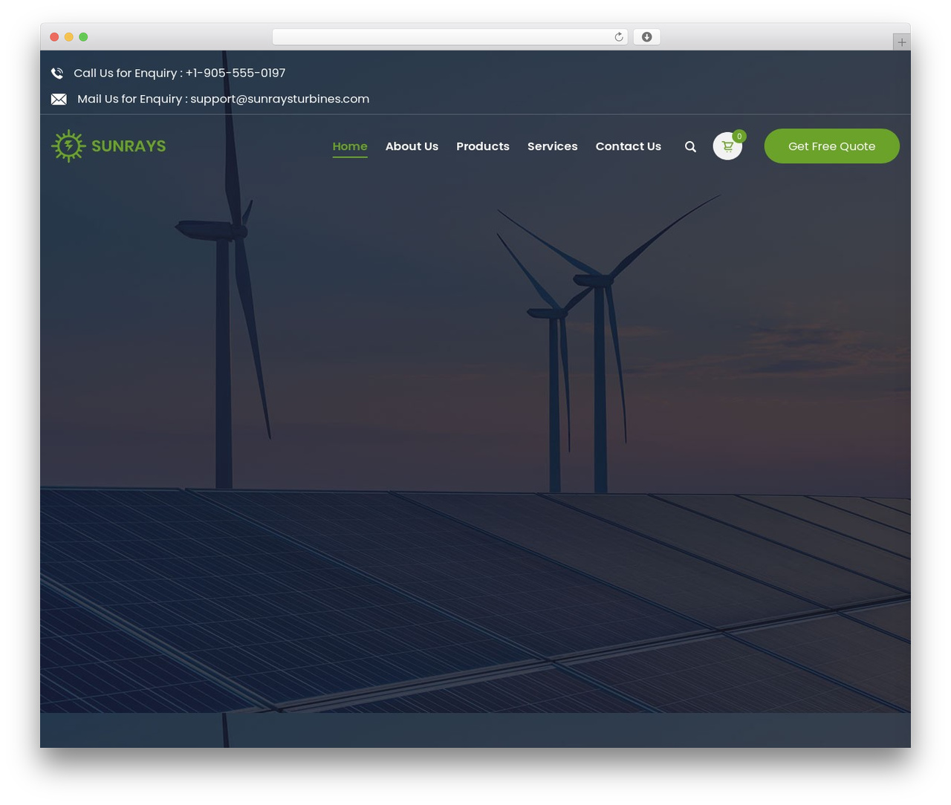Visit the Contact Us page
Screen dimensions: 951x805
point(628,146)
